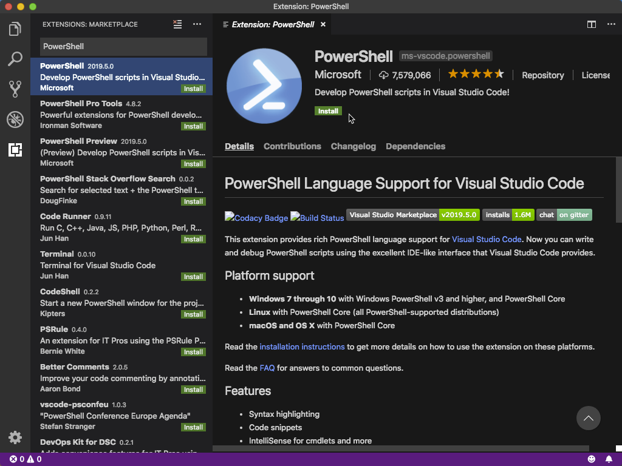Screen dimensions: 622x466
Task: Switch to the Contributions tab
Action: tap(292, 146)
